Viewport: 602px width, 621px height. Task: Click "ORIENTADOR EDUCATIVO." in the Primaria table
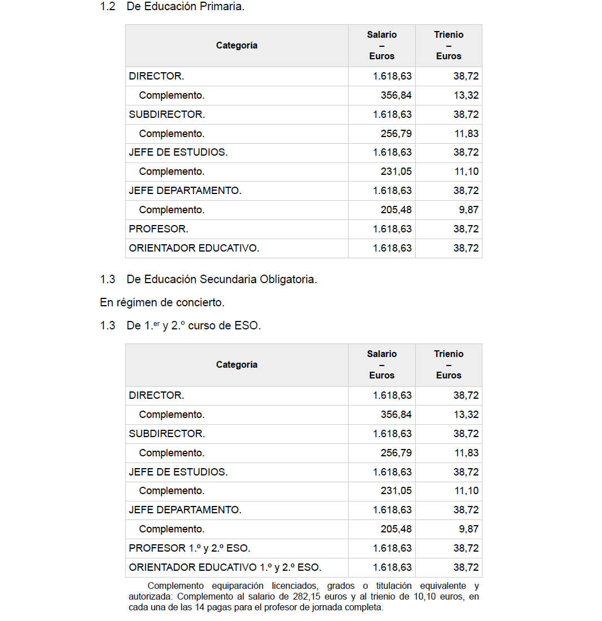pyautogui.click(x=194, y=248)
